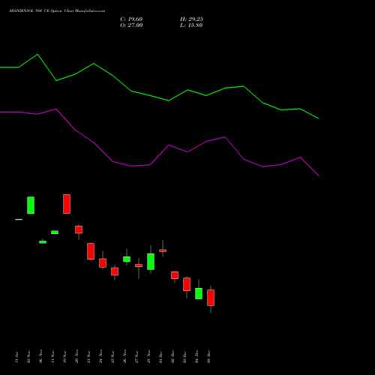Click the 04 Dec date label

point(196,357)
